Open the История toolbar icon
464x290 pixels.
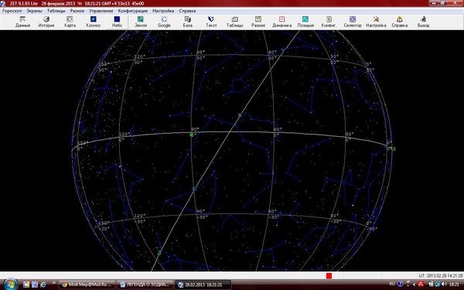click(x=46, y=22)
